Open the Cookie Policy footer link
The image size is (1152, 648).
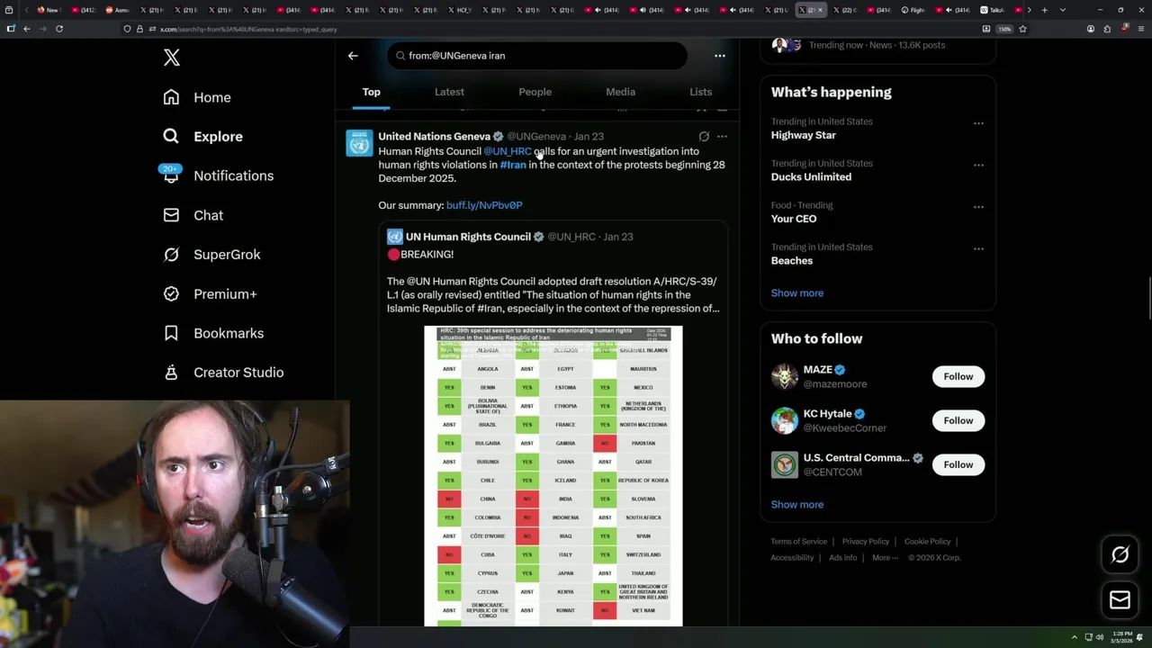click(x=927, y=542)
